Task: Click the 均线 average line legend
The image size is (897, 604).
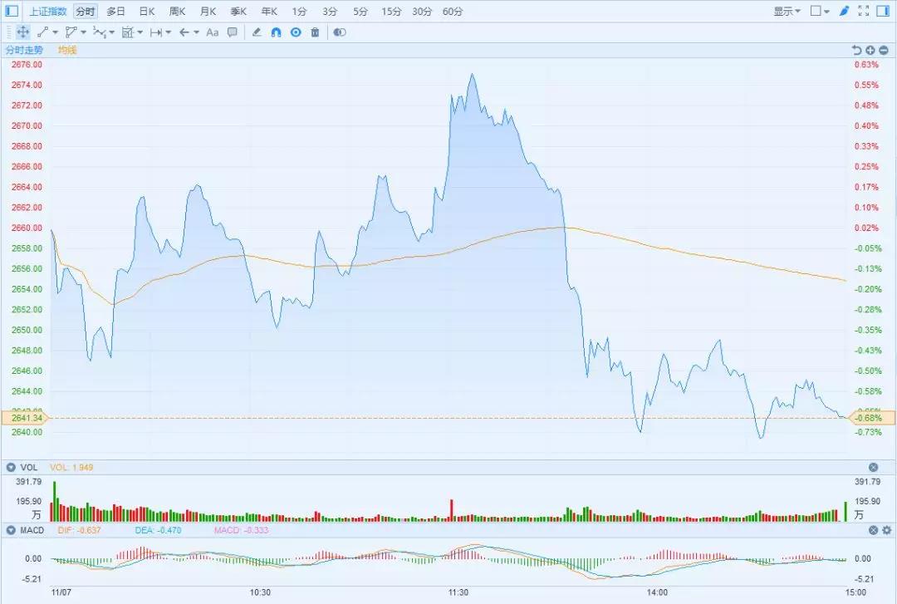Action: click(x=67, y=50)
